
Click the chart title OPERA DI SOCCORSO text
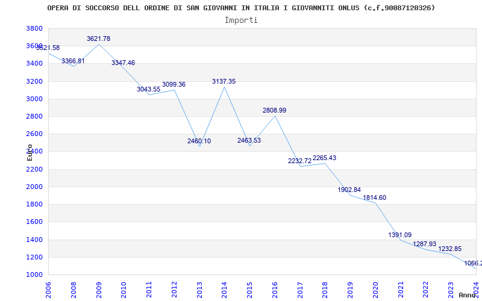click(x=242, y=8)
